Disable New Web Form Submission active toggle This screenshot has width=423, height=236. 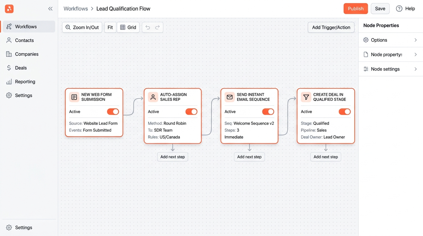[113, 112]
